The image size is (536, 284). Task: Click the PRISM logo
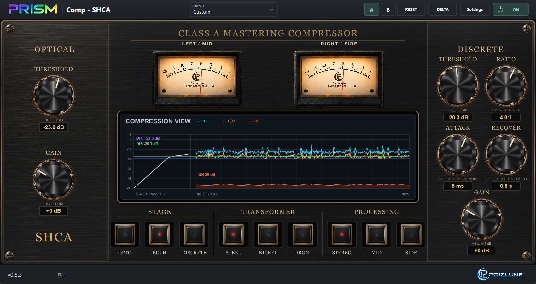[33, 9]
